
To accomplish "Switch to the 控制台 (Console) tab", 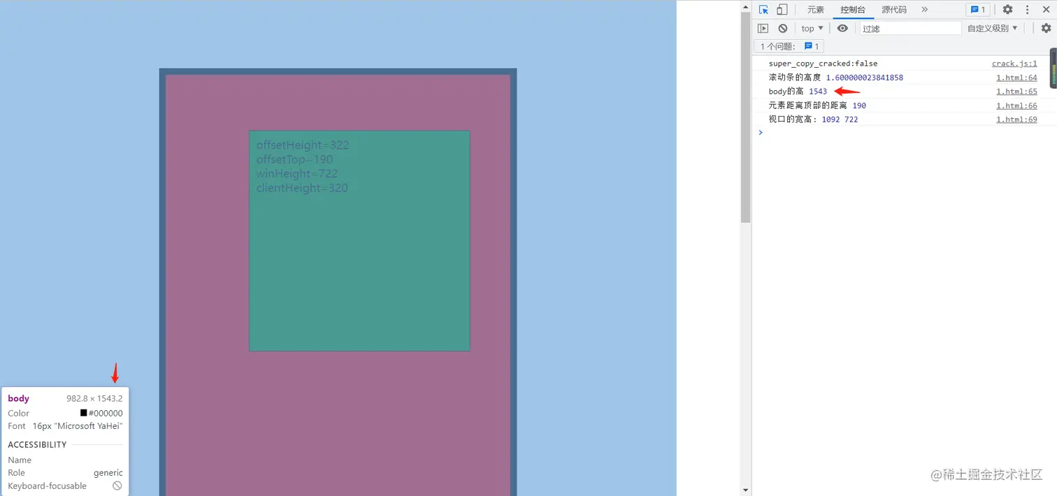I will [853, 10].
